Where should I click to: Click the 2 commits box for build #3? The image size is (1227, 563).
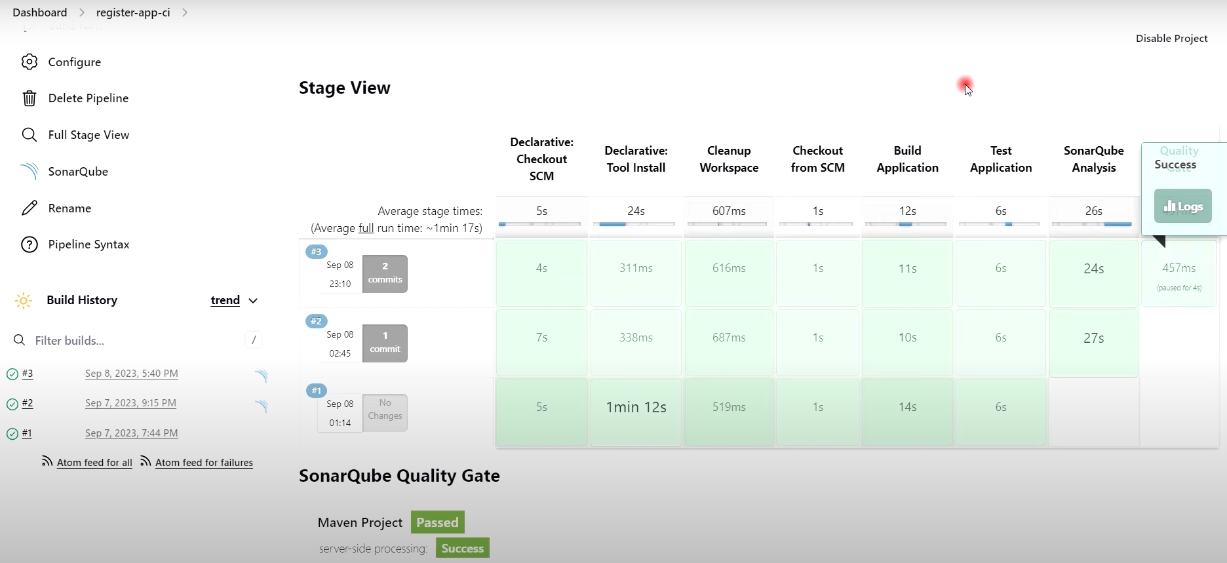coord(385,273)
